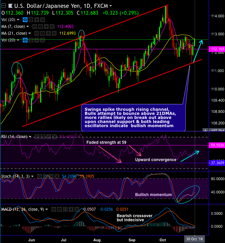The width and height of the screenshot is (225, 243).
Task: Click the RSI (14, close) indicator label
Action: tap(14, 137)
